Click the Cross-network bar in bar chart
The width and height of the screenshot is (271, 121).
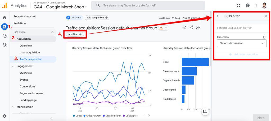(x=189, y=71)
